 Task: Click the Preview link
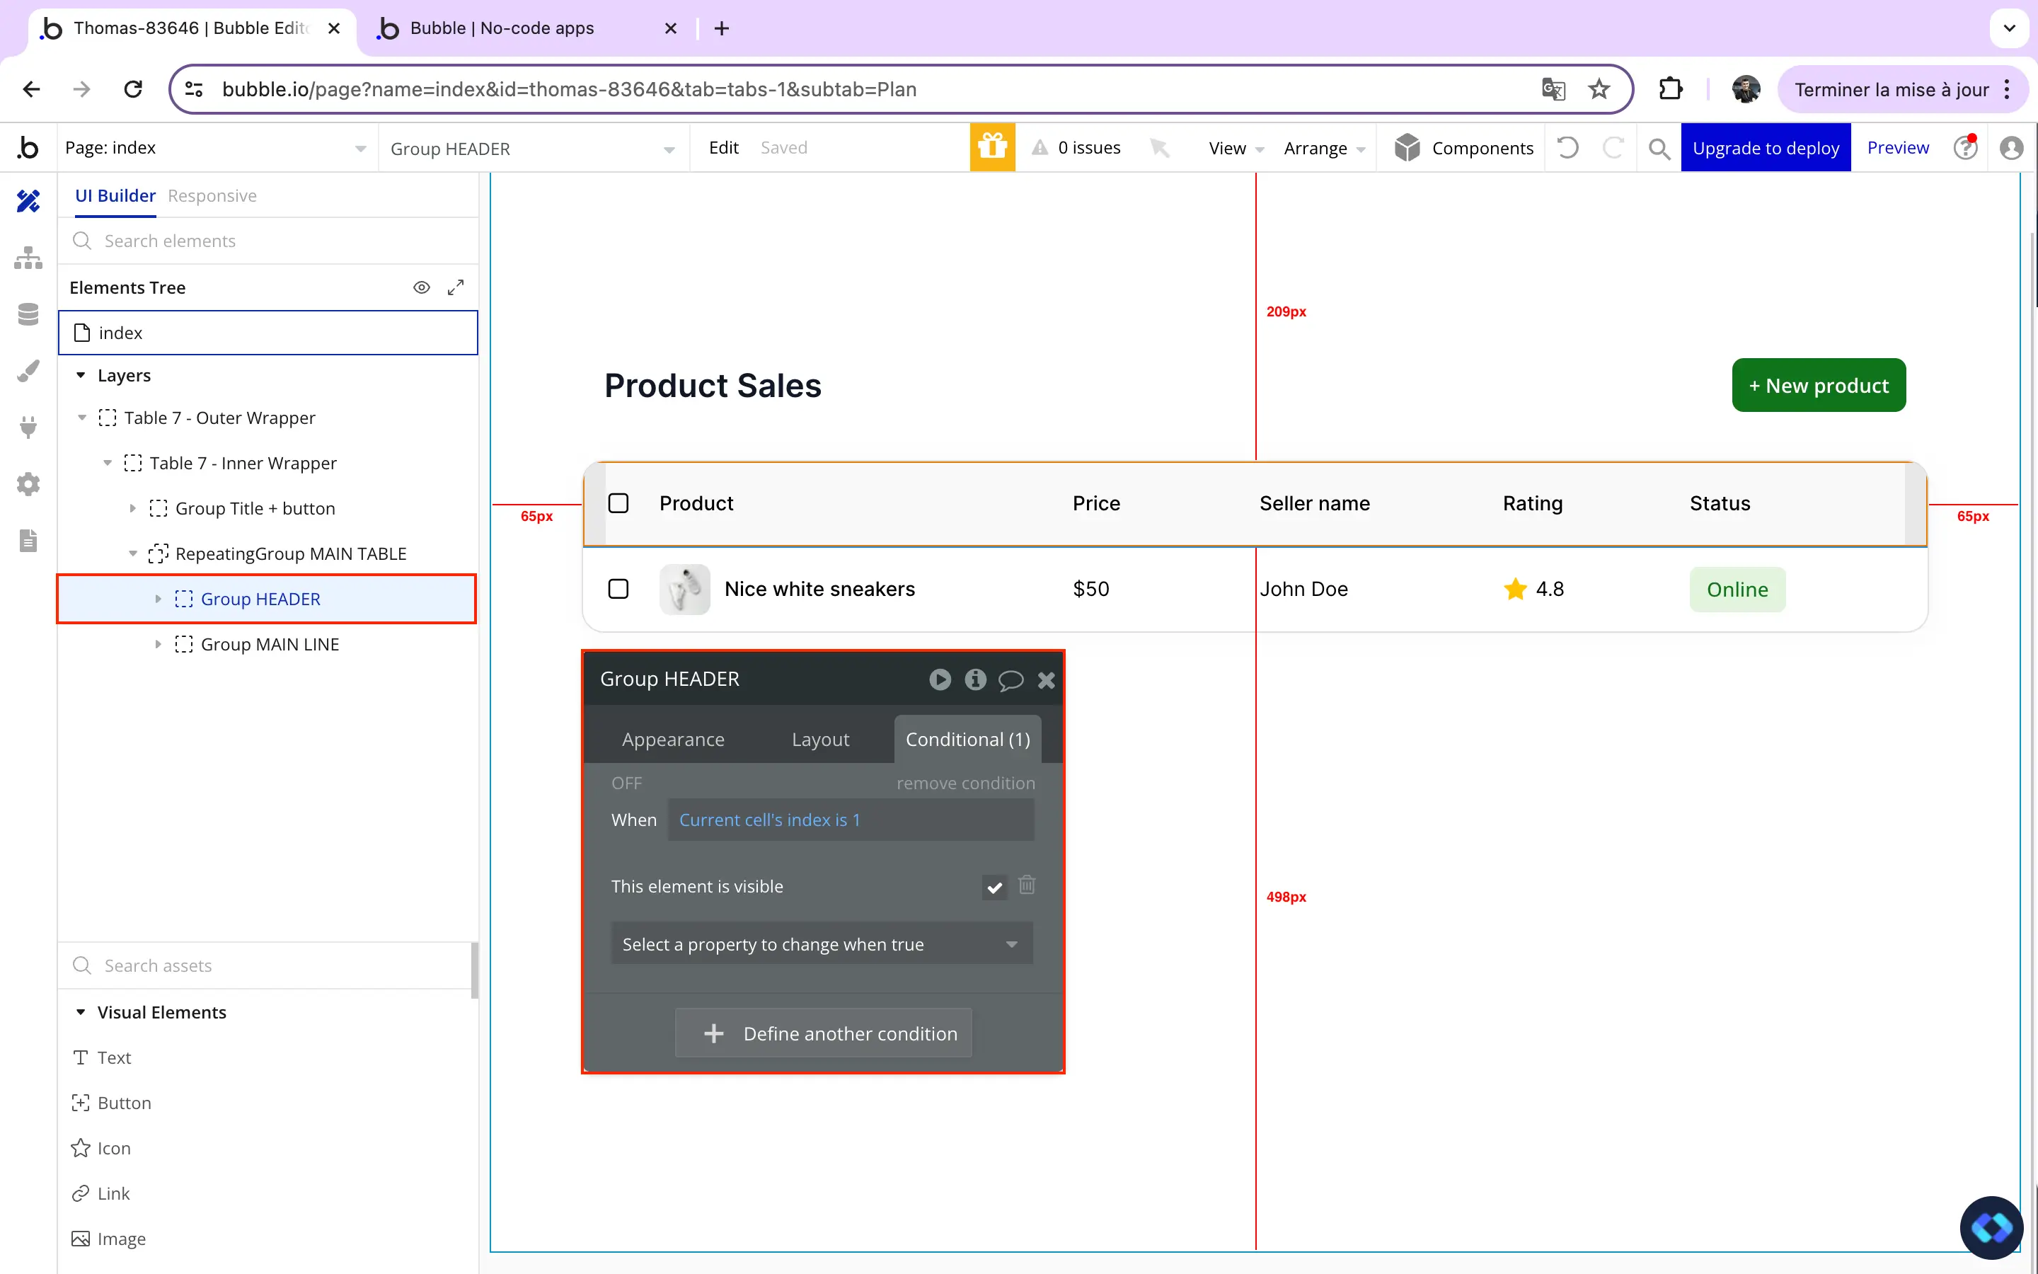[1897, 147]
